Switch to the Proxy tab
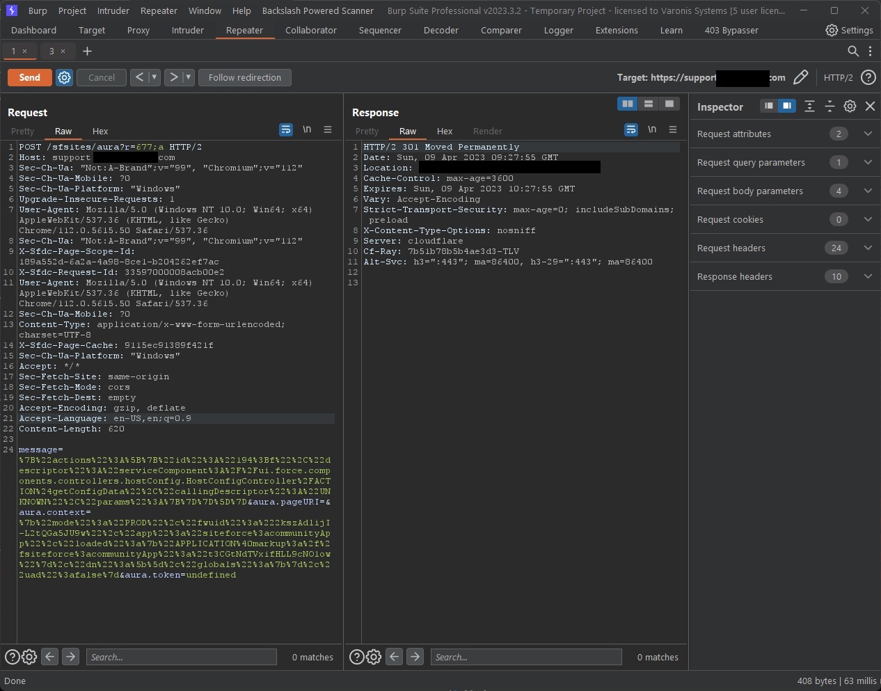This screenshot has height=691, width=881. click(x=138, y=30)
